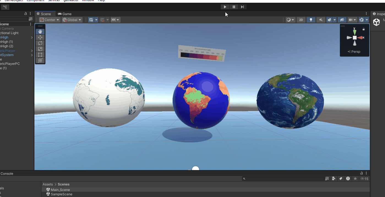The image size is (385, 197).
Task: Select the Rect tool
Action: click(40, 55)
